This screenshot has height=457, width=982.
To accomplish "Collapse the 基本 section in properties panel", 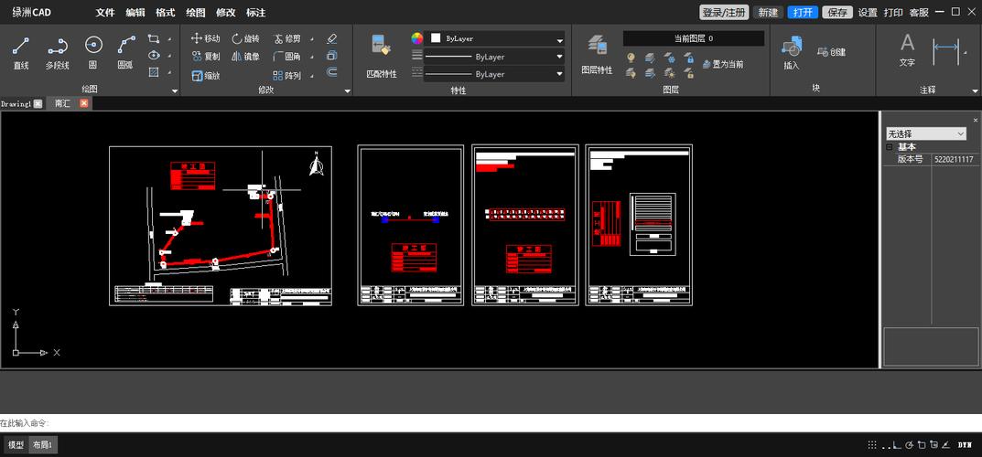I will tap(889, 146).
